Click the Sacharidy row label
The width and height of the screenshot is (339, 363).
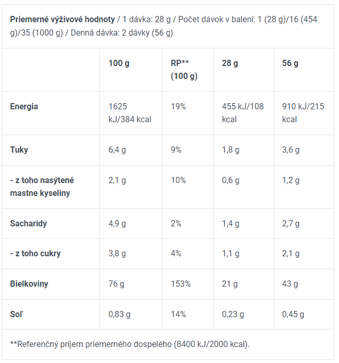[28, 223]
